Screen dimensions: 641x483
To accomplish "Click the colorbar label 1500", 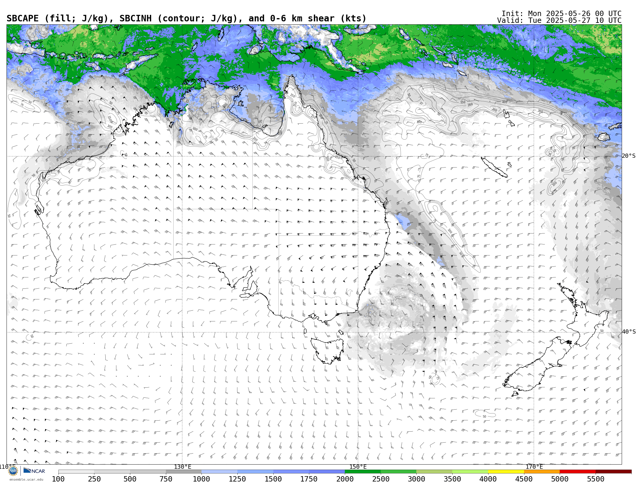I will coord(273,479).
